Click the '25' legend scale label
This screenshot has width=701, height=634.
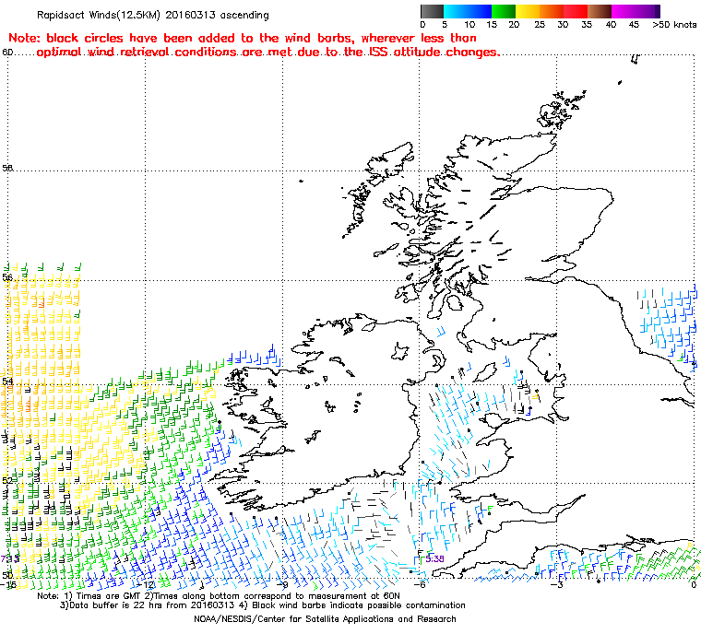[x=540, y=25]
